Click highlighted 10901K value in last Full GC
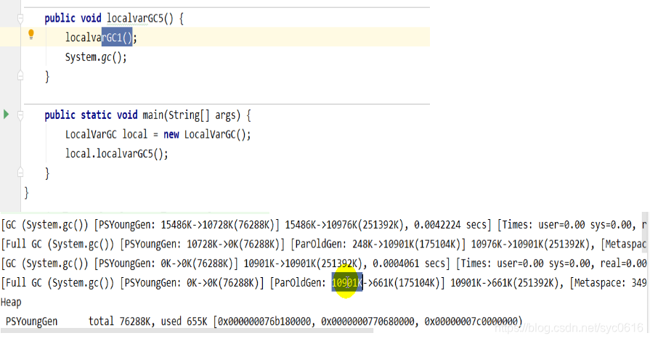Screen dimensions: 650x341 tap(347, 283)
